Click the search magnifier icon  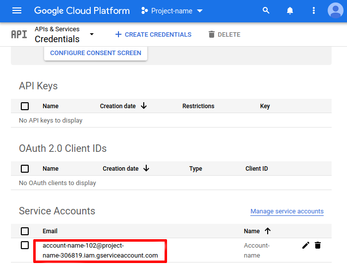(266, 10)
